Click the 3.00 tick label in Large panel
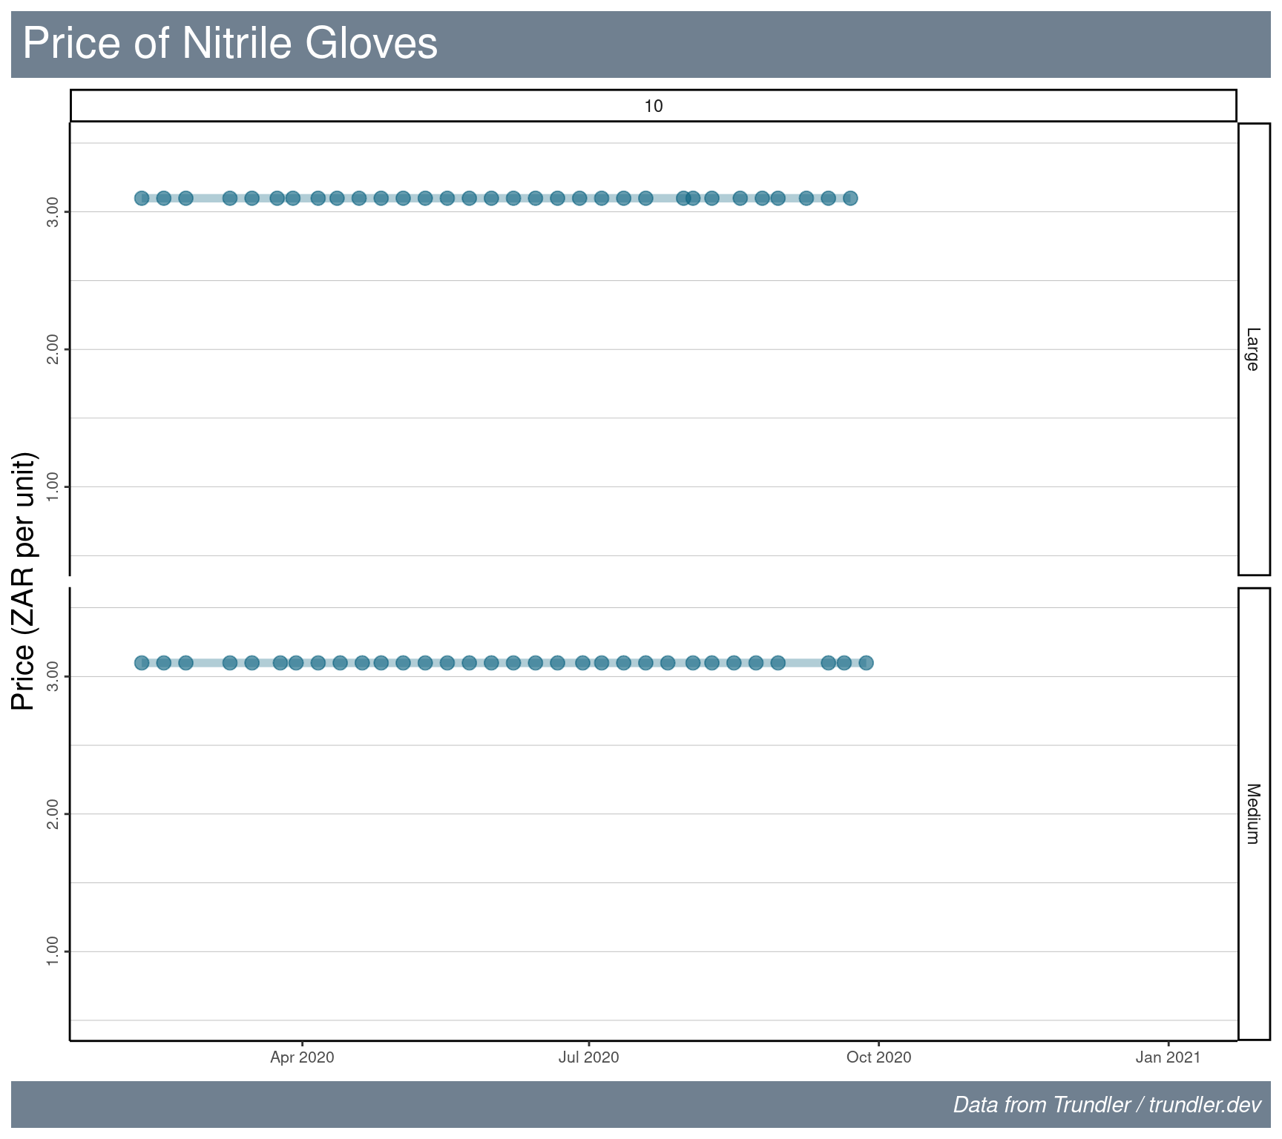The height and width of the screenshot is (1139, 1282). pyautogui.click(x=53, y=212)
